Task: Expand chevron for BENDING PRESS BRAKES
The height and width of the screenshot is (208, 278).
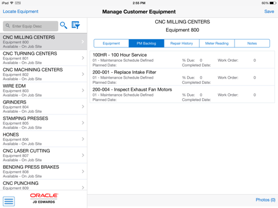Action: pos(83,172)
